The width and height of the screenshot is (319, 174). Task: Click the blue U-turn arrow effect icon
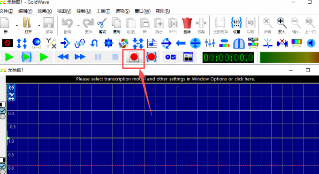[x=94, y=43]
